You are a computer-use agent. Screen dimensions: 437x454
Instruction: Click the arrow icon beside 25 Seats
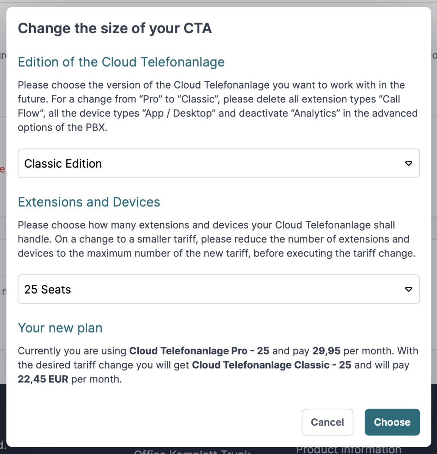pos(409,289)
